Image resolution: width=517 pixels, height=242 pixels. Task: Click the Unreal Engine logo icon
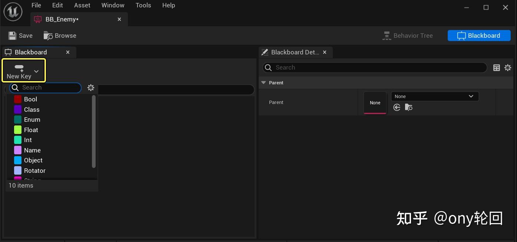click(x=13, y=12)
